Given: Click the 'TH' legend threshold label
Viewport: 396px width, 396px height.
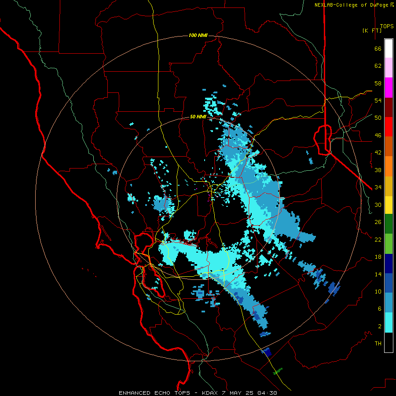Looking at the screenshot, I should click(378, 344).
